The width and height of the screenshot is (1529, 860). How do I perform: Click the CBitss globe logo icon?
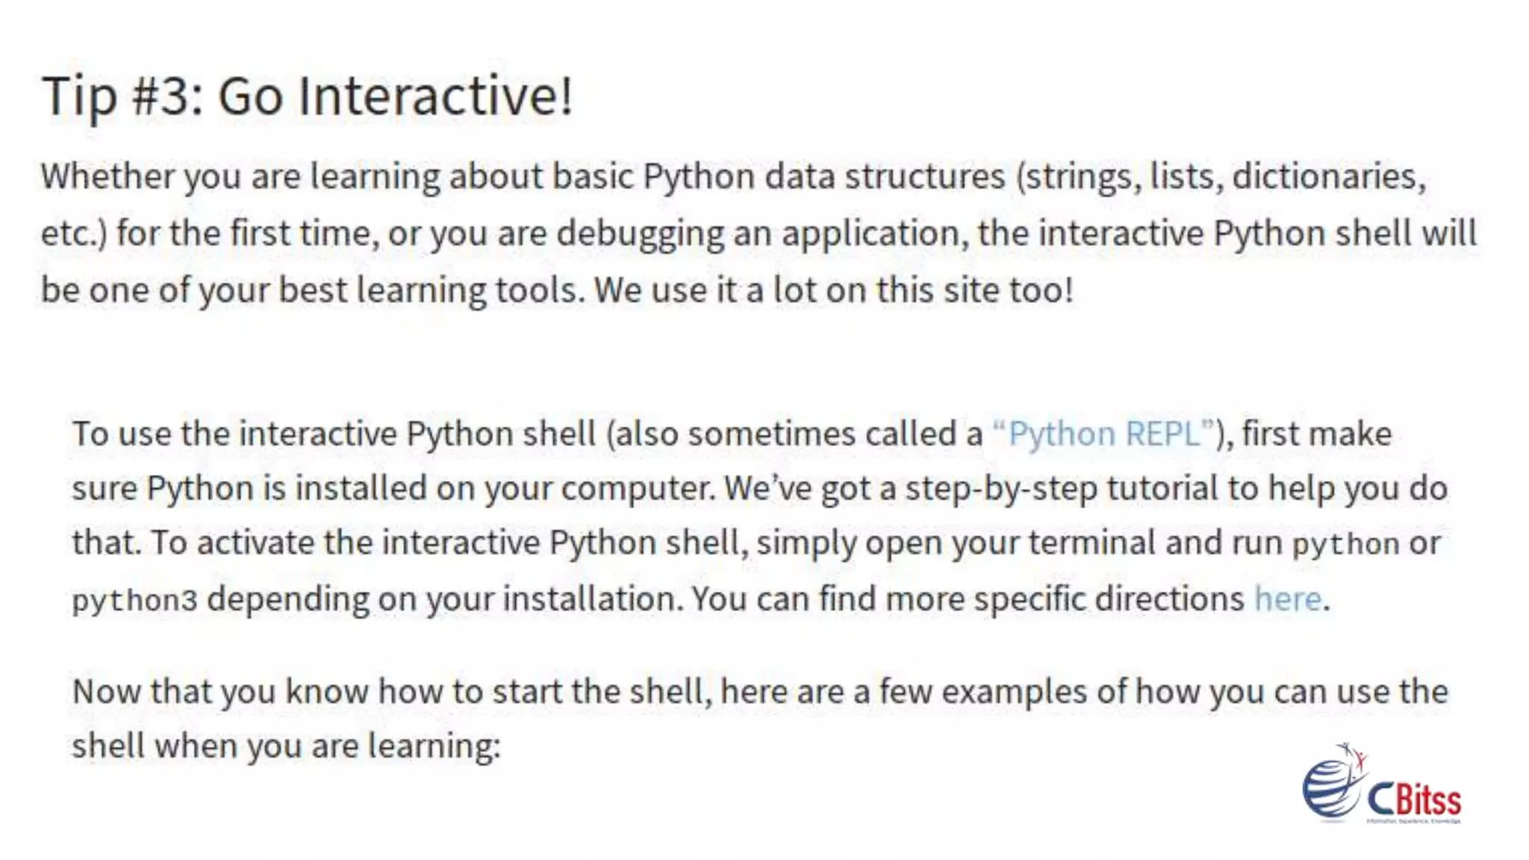coord(1335,782)
